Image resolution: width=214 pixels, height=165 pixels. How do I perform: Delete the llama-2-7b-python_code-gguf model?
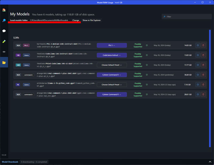point(203,85)
